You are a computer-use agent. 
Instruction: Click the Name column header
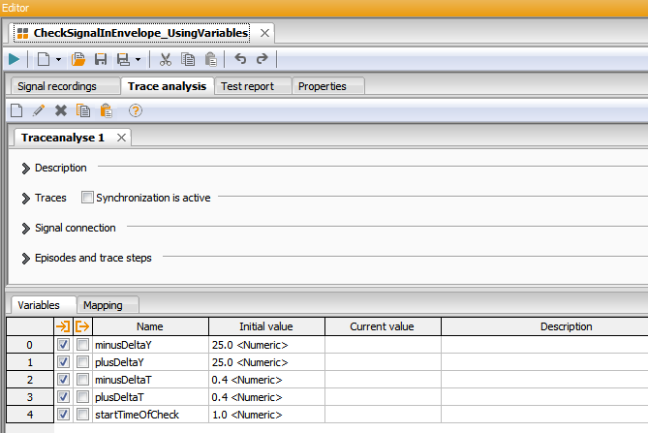(x=150, y=326)
